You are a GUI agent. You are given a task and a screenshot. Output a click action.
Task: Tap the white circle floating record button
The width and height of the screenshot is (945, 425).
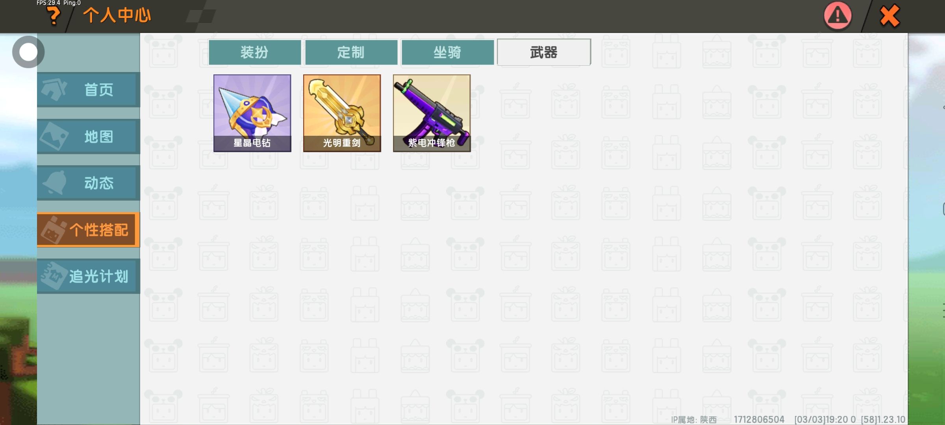coord(28,52)
